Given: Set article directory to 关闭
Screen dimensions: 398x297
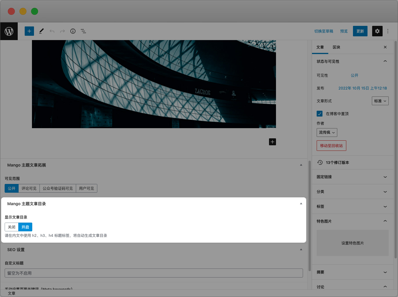Looking at the screenshot, I should pyautogui.click(x=12, y=227).
